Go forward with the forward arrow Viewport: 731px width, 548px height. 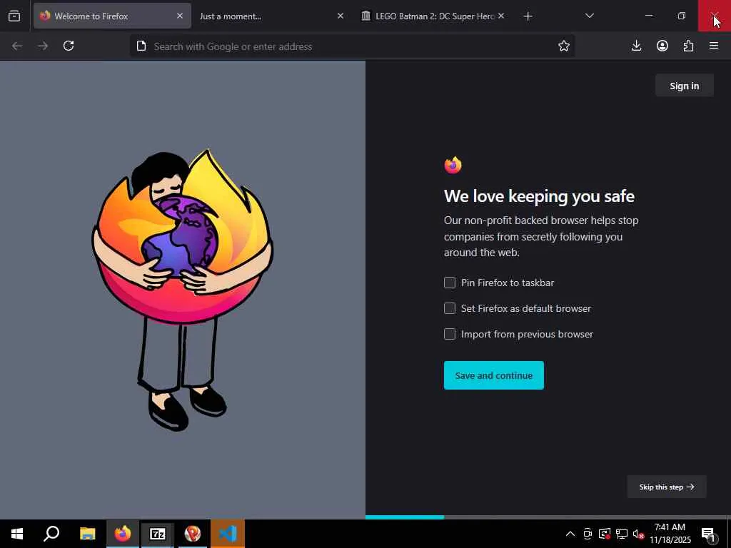[43, 46]
